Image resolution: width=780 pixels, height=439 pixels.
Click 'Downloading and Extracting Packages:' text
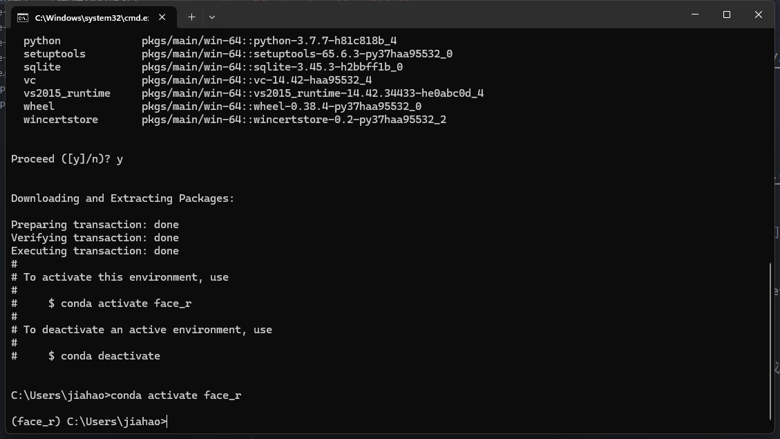point(122,198)
